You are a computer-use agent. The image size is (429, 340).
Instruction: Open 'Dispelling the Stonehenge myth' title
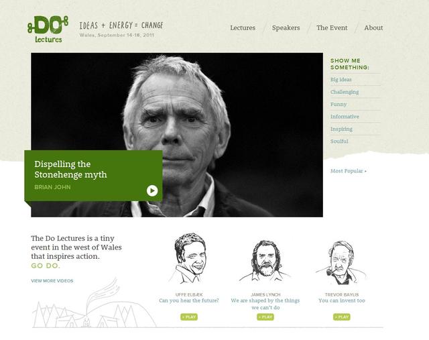70,169
